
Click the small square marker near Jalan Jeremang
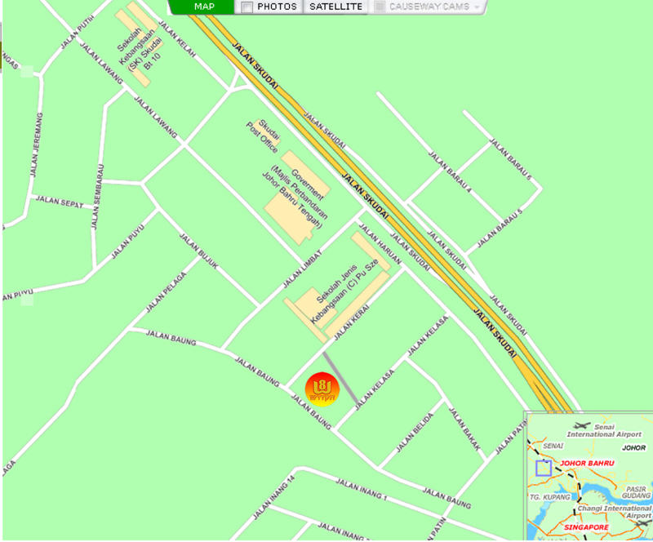tap(27, 71)
